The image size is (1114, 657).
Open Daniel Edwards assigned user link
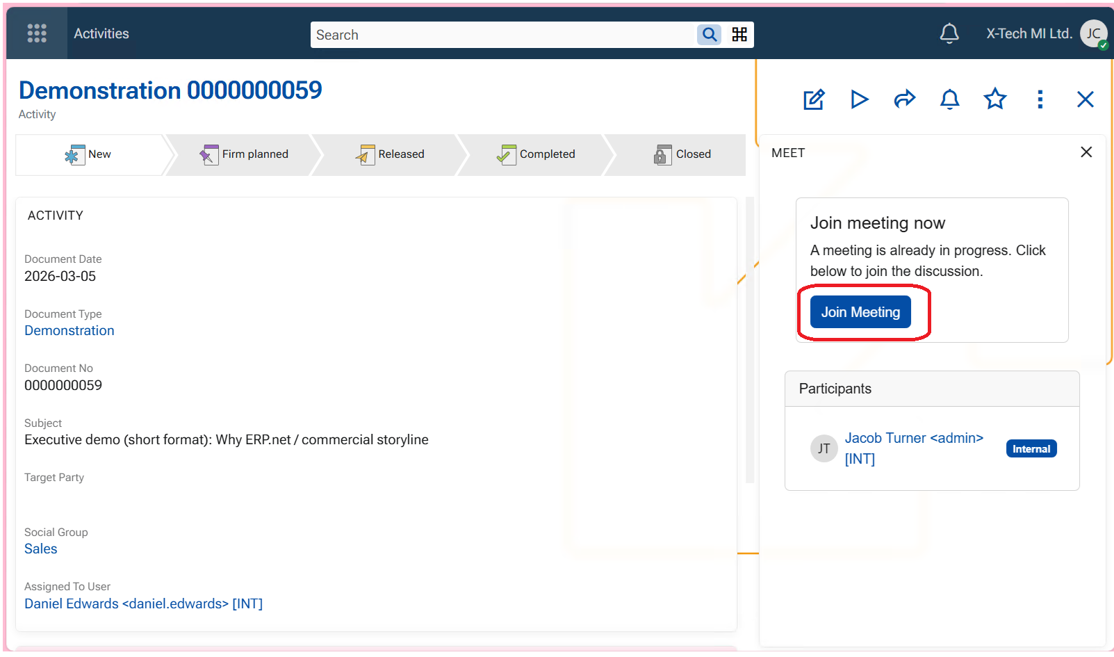143,604
